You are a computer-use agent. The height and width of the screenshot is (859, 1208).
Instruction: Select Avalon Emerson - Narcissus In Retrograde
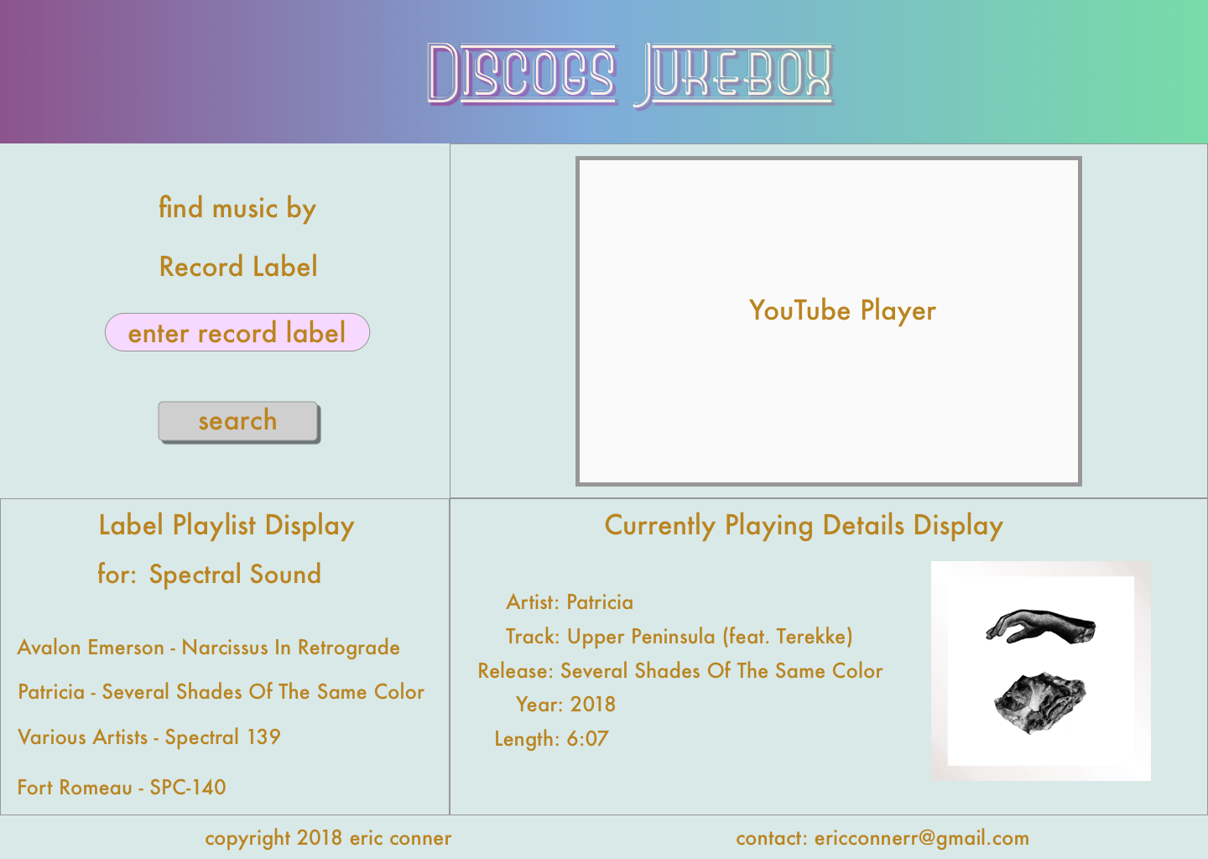pos(208,648)
